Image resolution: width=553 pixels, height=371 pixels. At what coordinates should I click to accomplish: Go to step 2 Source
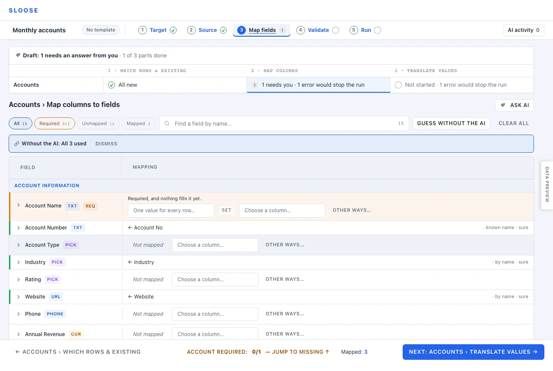(x=207, y=30)
